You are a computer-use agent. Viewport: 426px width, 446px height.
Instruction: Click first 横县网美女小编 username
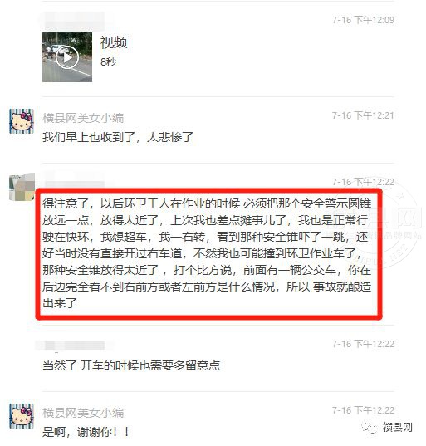pyautogui.click(x=83, y=118)
